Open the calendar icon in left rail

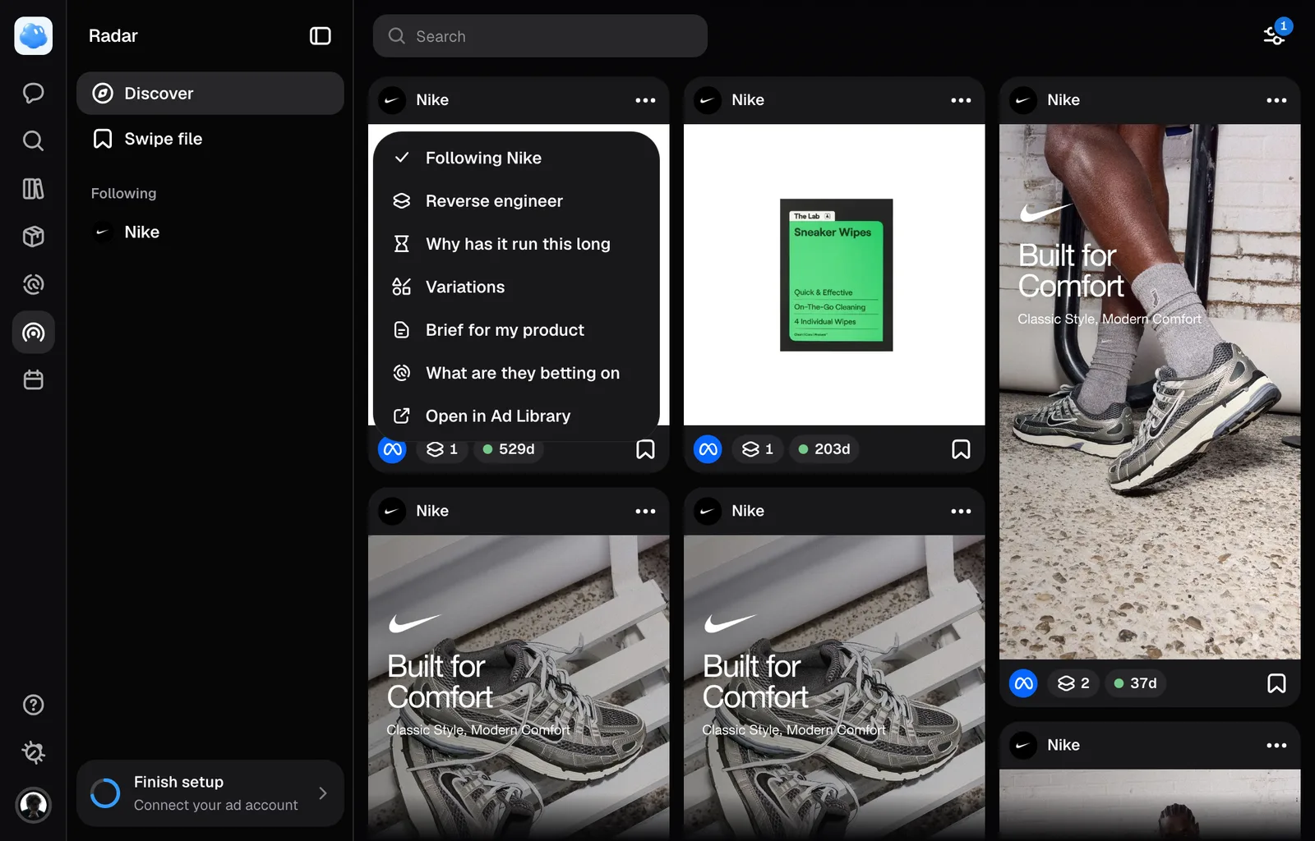pyautogui.click(x=33, y=380)
